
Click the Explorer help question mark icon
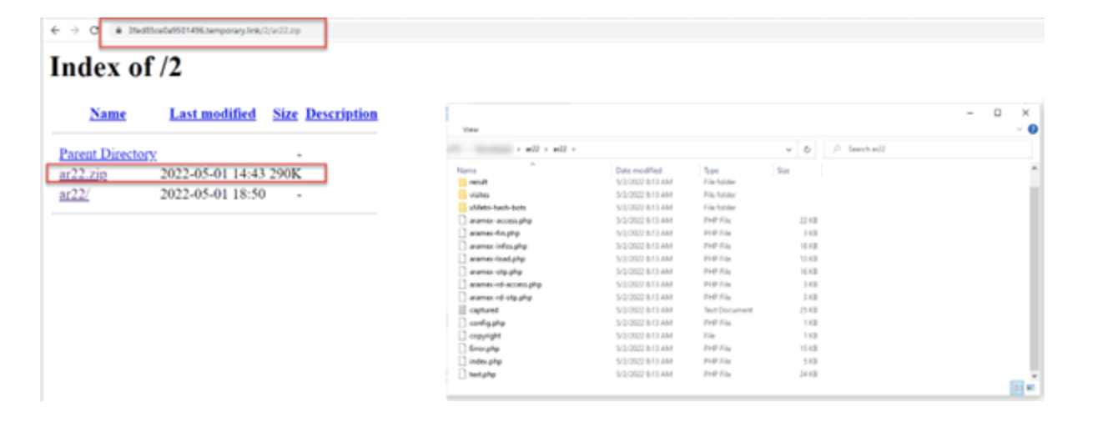[x=1033, y=129]
